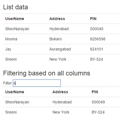Select the 'Filtering based on all columns' heading
Screen dimensions: 120x119
pos(47,73)
